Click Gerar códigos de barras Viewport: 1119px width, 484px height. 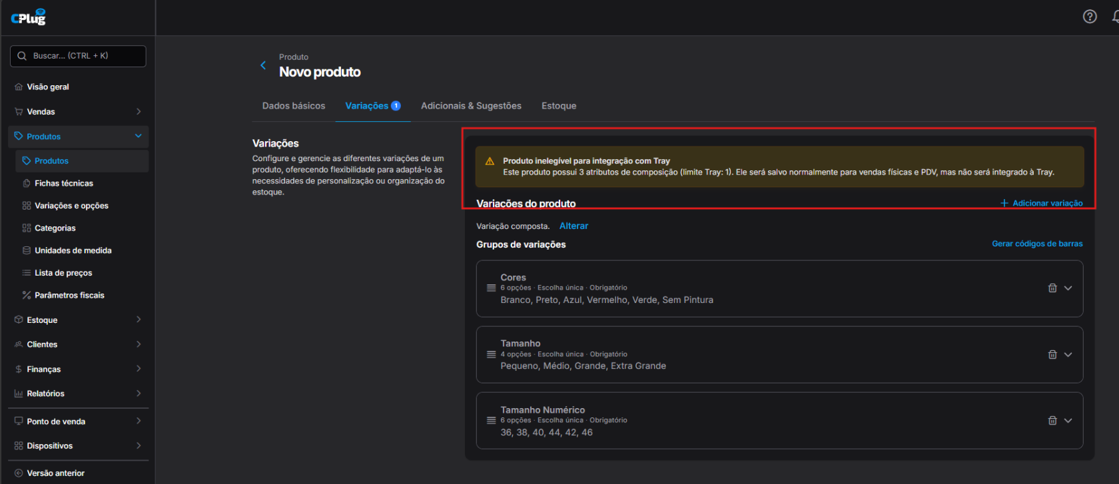(x=1037, y=244)
